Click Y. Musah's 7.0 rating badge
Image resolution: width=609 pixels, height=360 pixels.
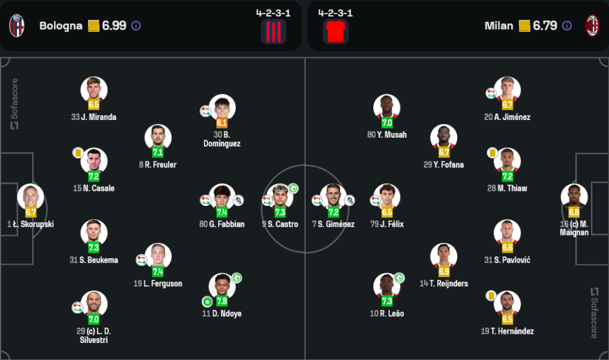pos(387,122)
